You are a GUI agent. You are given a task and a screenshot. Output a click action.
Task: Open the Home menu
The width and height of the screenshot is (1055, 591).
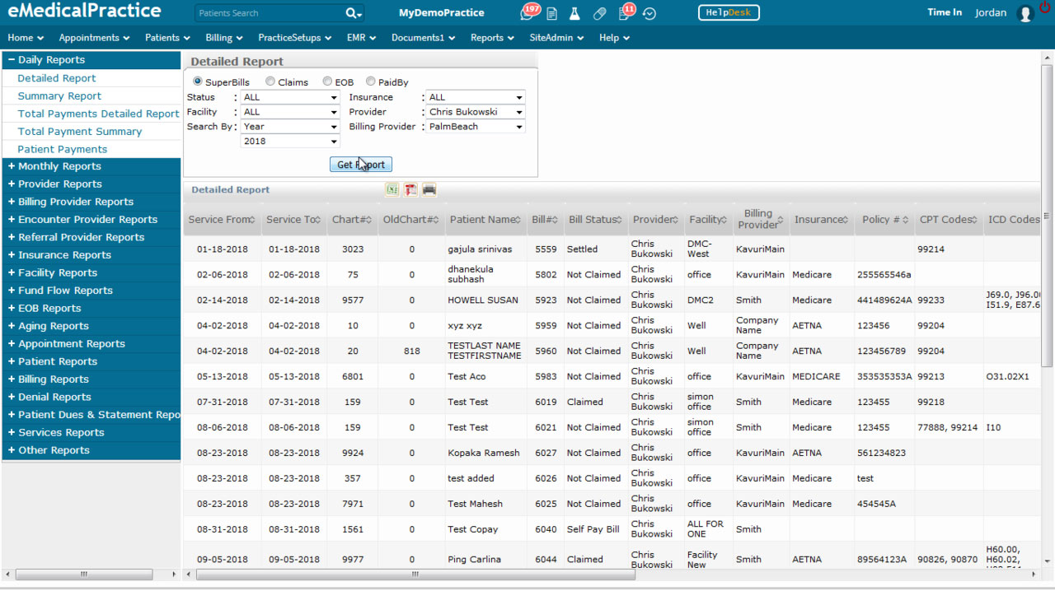tap(26, 38)
